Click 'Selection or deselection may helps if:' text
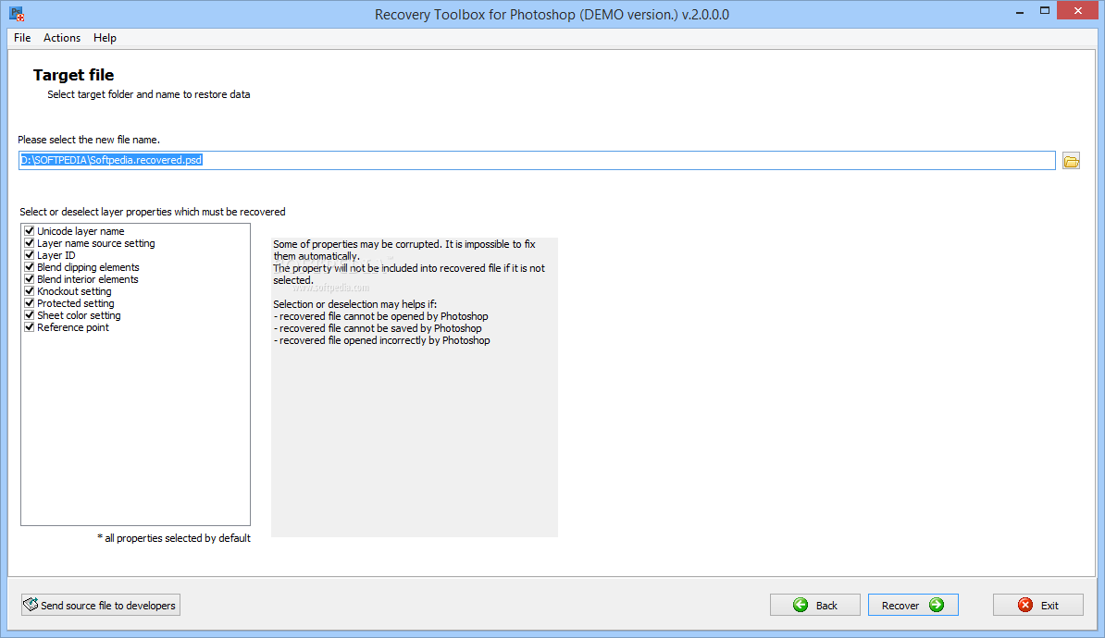 click(355, 304)
